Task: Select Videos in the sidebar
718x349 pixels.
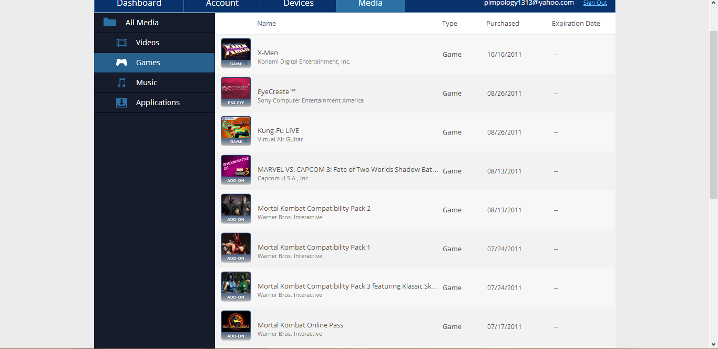Action: [x=155, y=43]
